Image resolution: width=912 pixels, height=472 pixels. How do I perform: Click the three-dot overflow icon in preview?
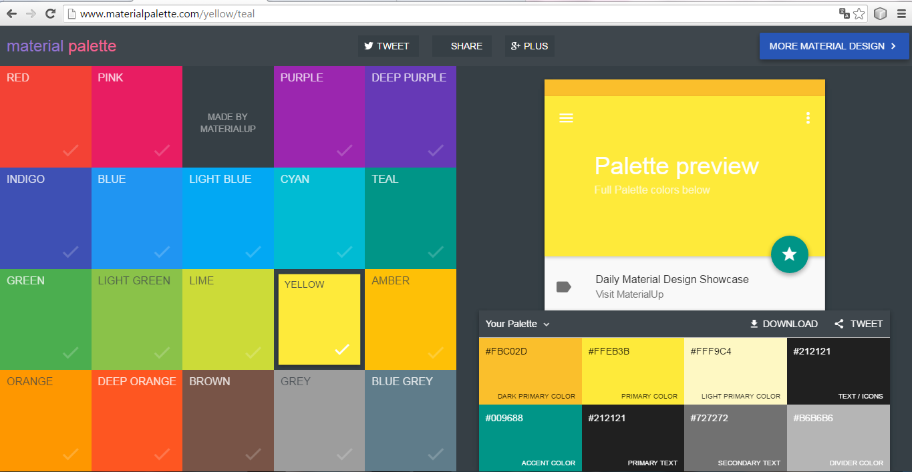(808, 118)
